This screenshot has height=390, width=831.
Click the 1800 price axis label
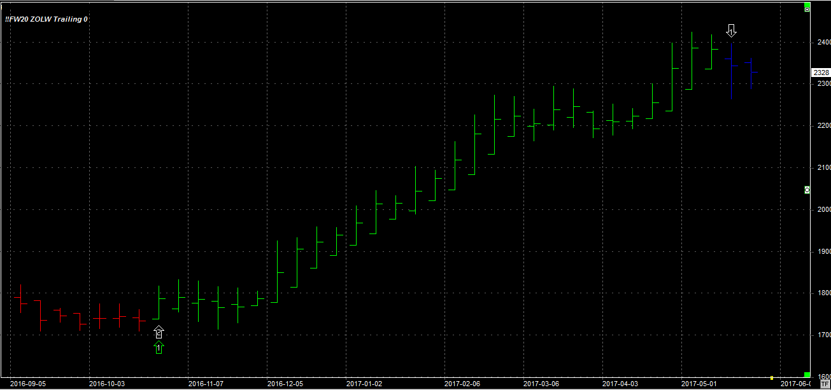[823, 293]
